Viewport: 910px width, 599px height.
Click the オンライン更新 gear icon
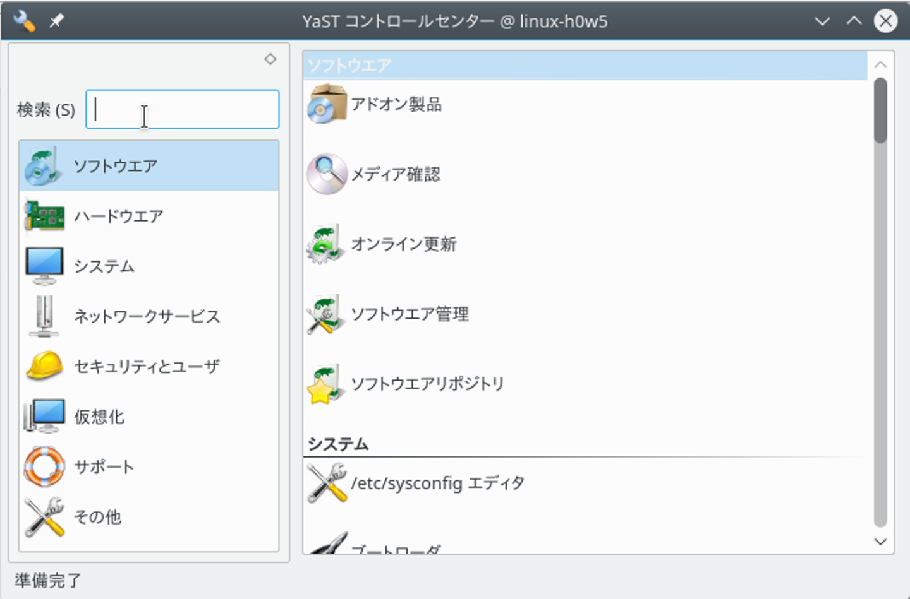[x=327, y=244]
